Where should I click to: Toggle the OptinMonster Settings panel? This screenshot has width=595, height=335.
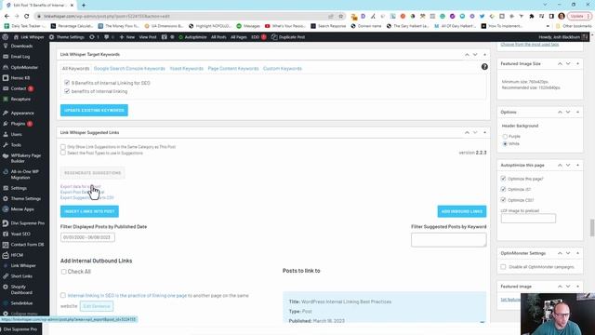click(577, 253)
